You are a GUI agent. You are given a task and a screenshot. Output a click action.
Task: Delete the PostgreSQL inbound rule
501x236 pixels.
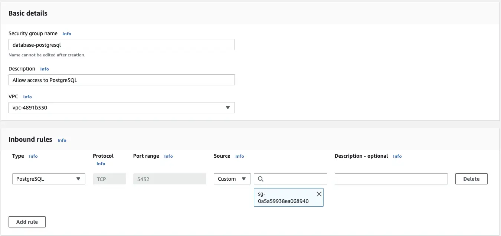coord(471,179)
